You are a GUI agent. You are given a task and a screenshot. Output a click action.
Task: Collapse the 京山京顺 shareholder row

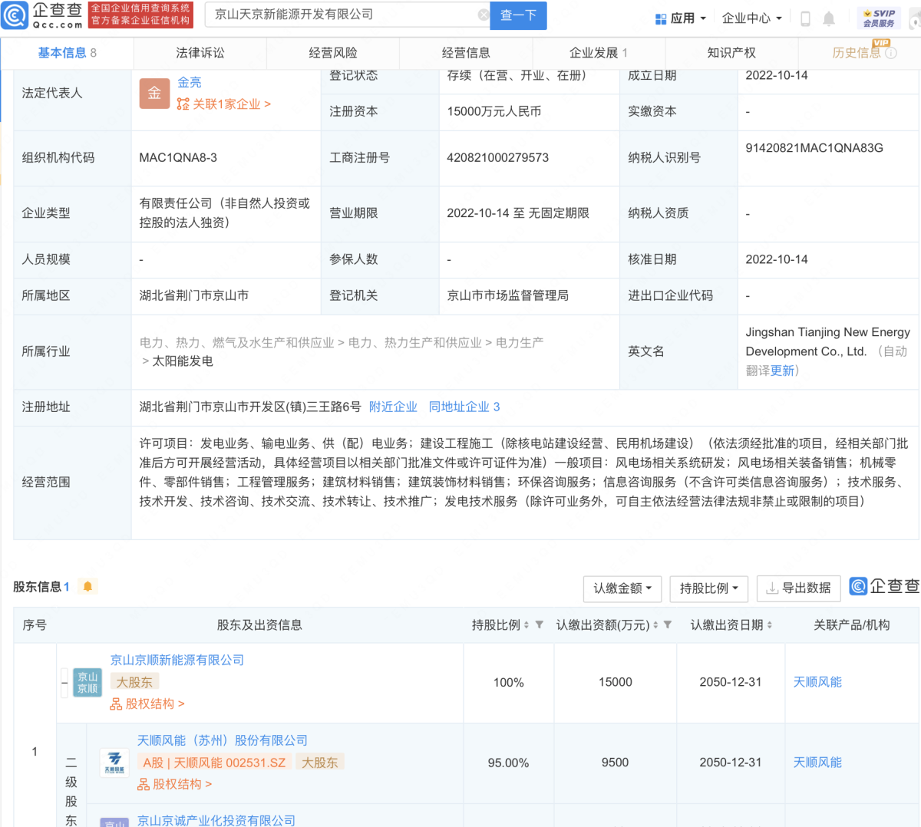point(65,683)
